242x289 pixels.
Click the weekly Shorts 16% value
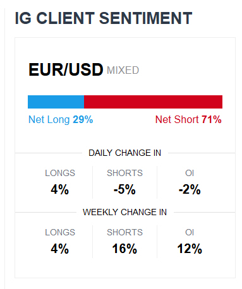pyautogui.click(x=124, y=249)
